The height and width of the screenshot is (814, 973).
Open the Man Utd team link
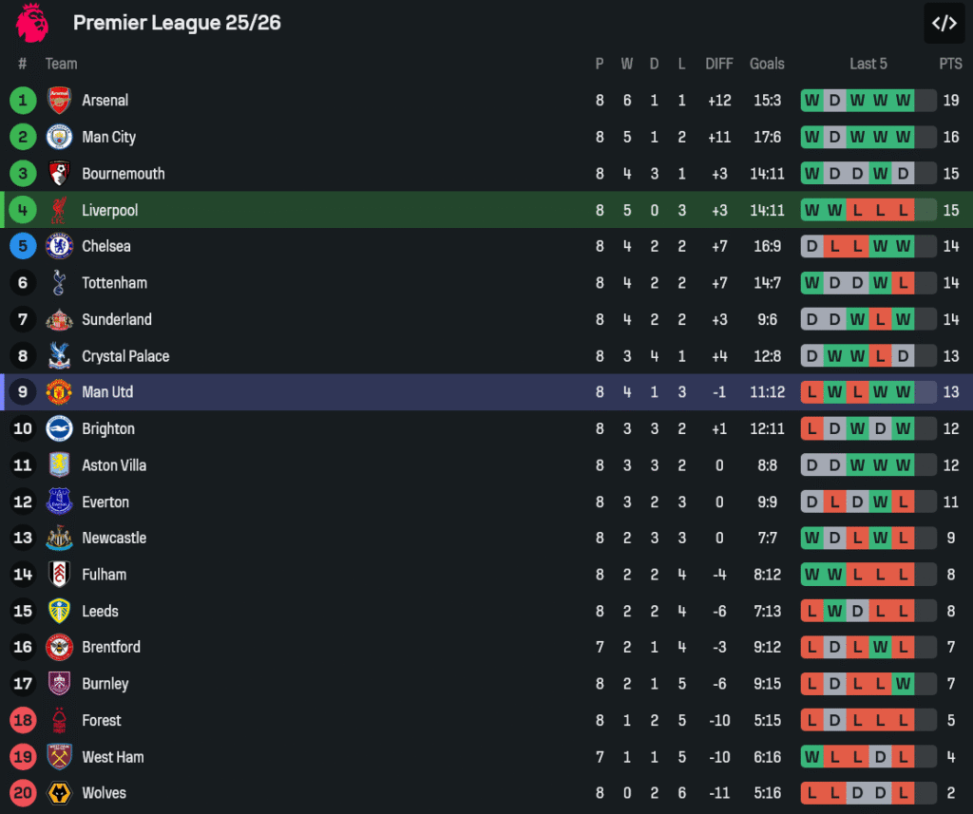(109, 392)
